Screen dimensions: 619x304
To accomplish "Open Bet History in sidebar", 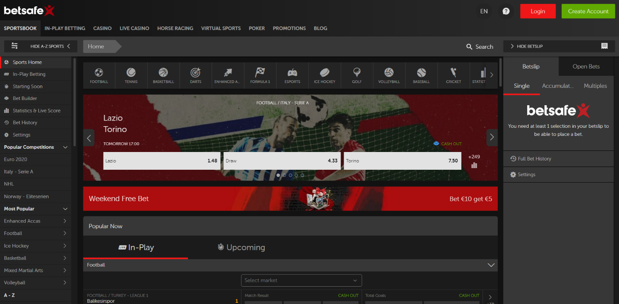I will [x=36, y=123].
